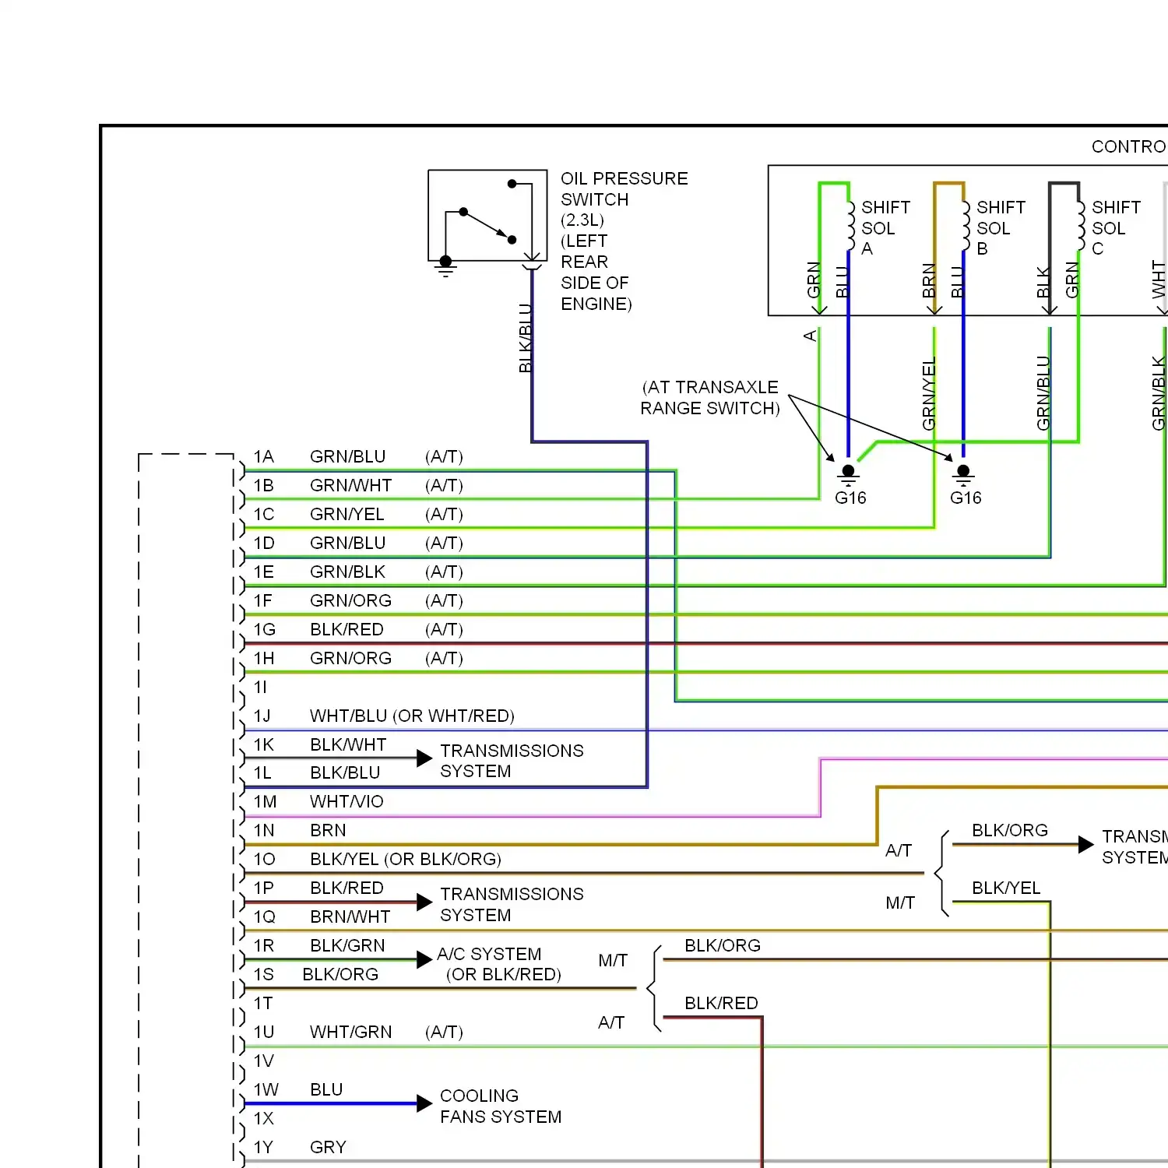The width and height of the screenshot is (1168, 1168).
Task: Click the GRN/YEL label on row 1C
Action: 347,515
